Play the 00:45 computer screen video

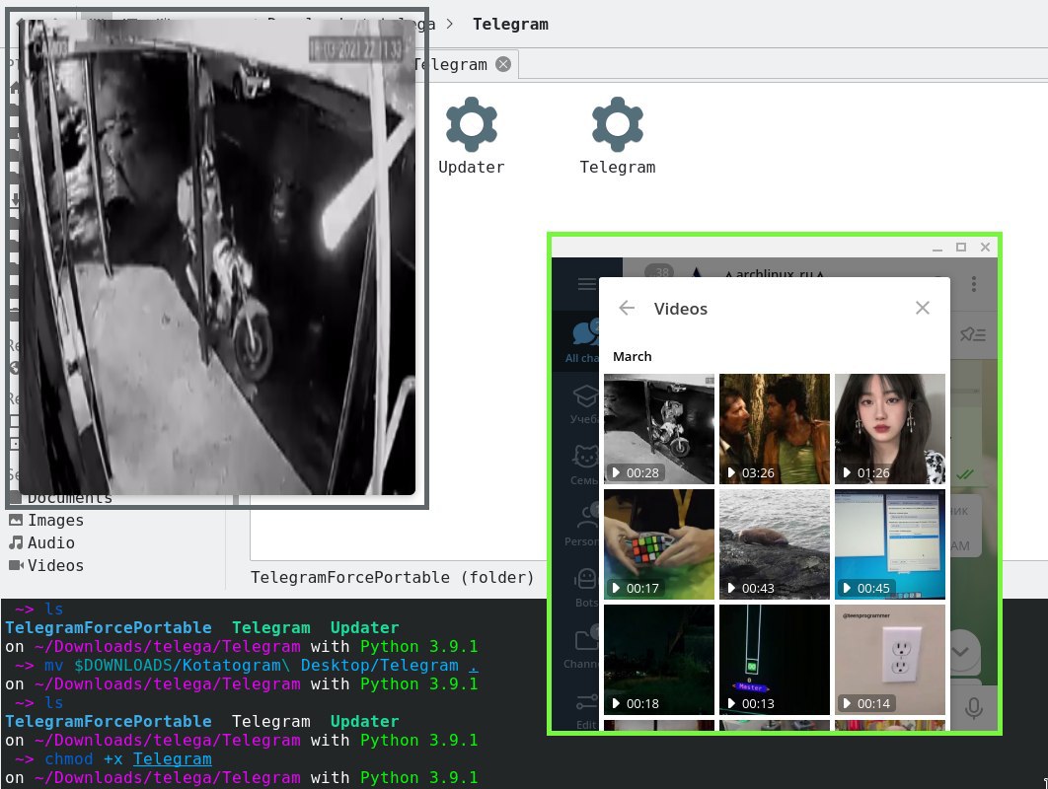pyautogui.click(x=890, y=544)
